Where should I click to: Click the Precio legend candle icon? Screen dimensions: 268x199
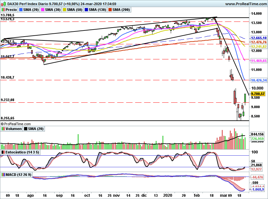pyautogui.click(x=3, y=10)
